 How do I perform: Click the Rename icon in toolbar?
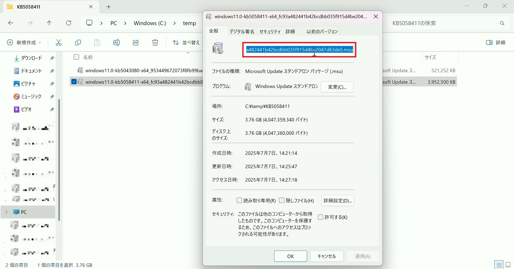tap(116, 43)
